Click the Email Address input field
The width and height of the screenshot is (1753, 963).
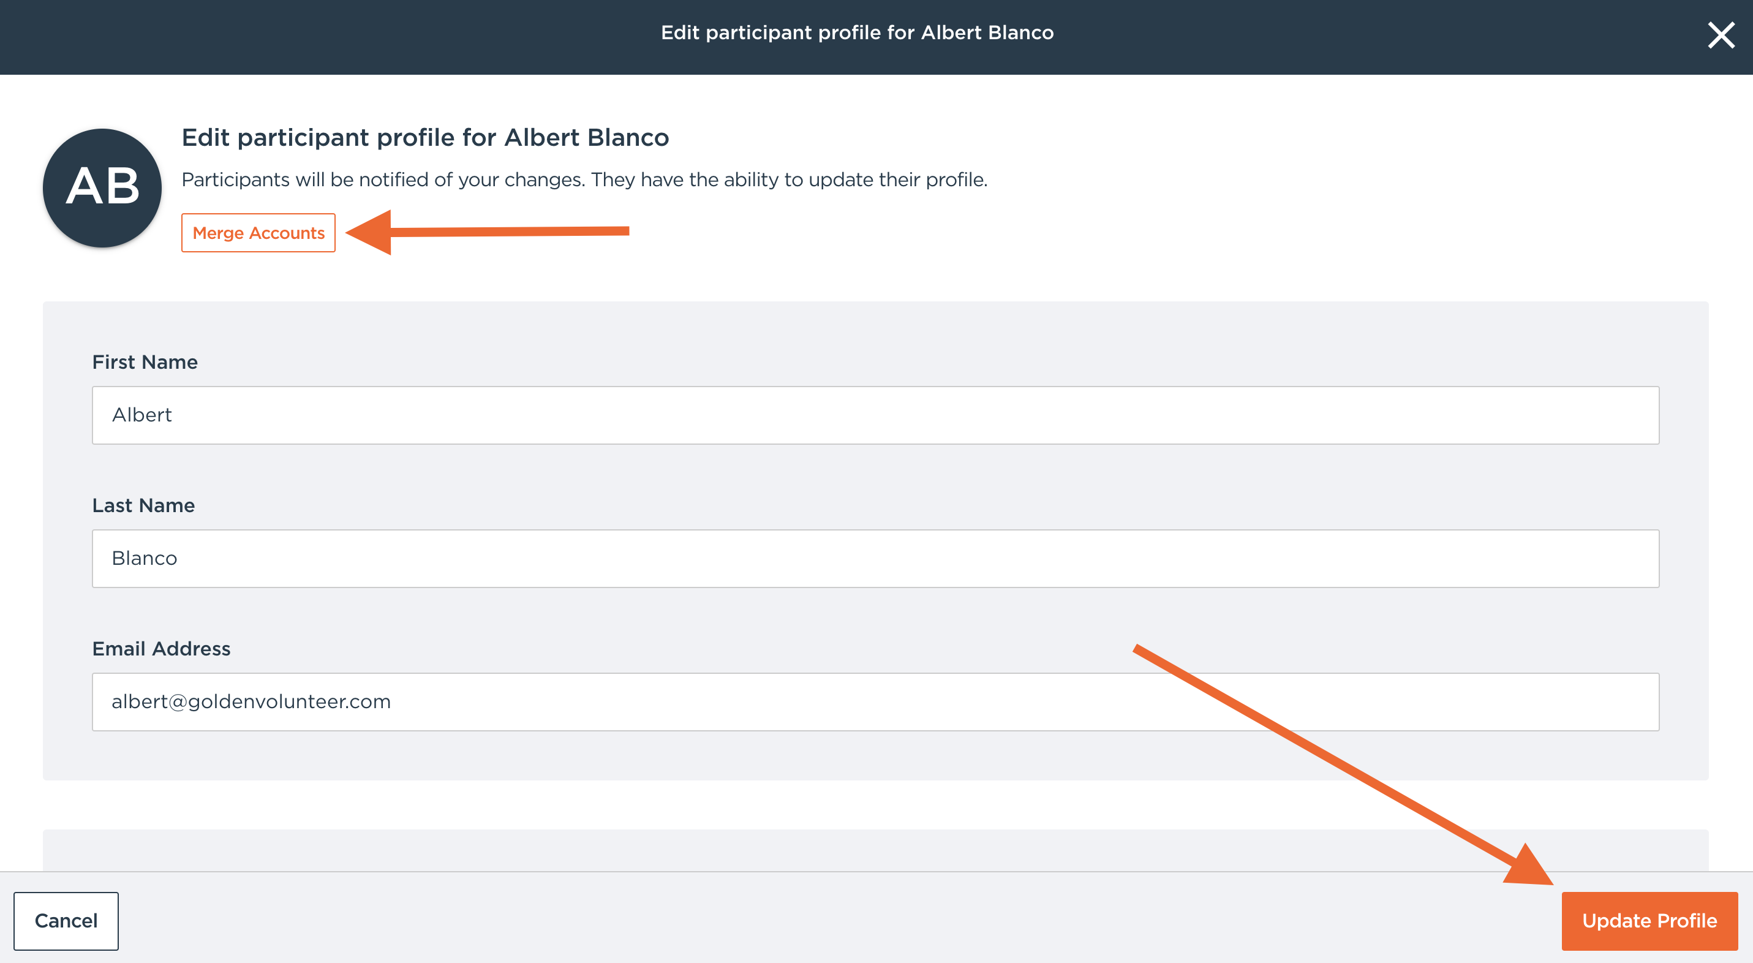[x=875, y=701]
